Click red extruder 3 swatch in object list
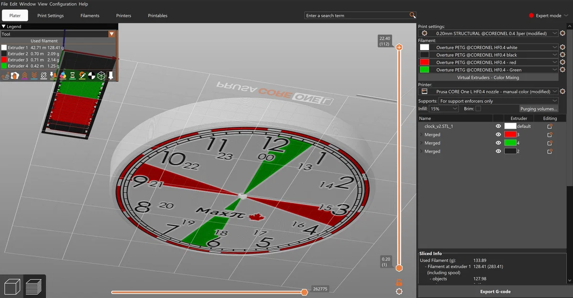This screenshot has height=298, width=573. 510,134
